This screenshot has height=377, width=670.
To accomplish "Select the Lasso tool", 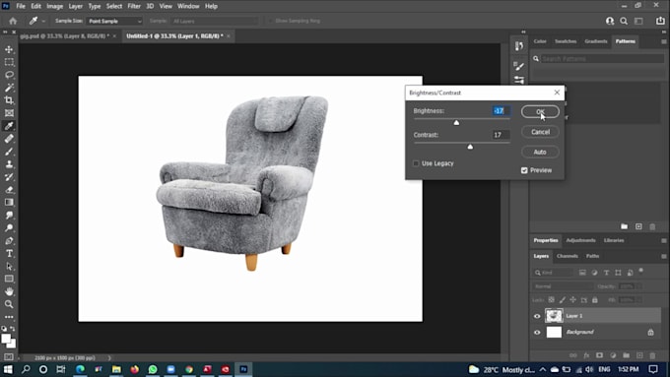I will click(9, 75).
